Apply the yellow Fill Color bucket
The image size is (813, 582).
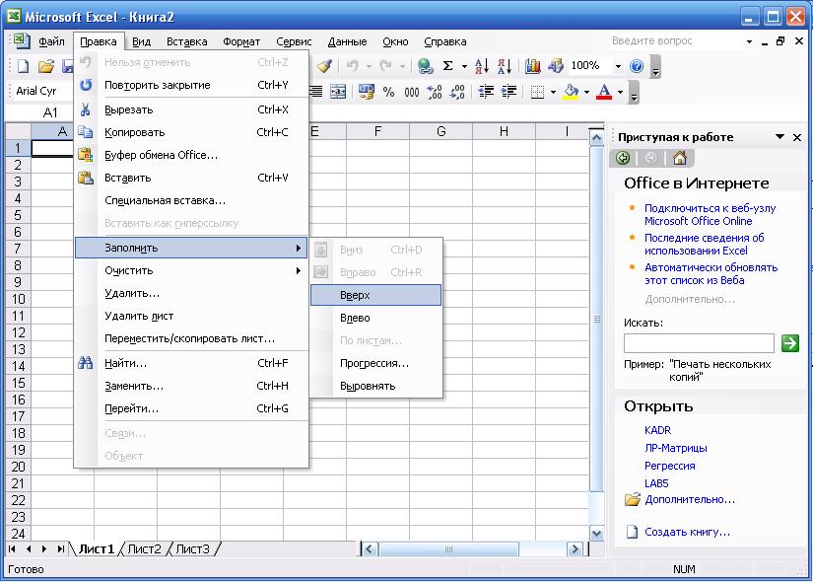point(571,93)
